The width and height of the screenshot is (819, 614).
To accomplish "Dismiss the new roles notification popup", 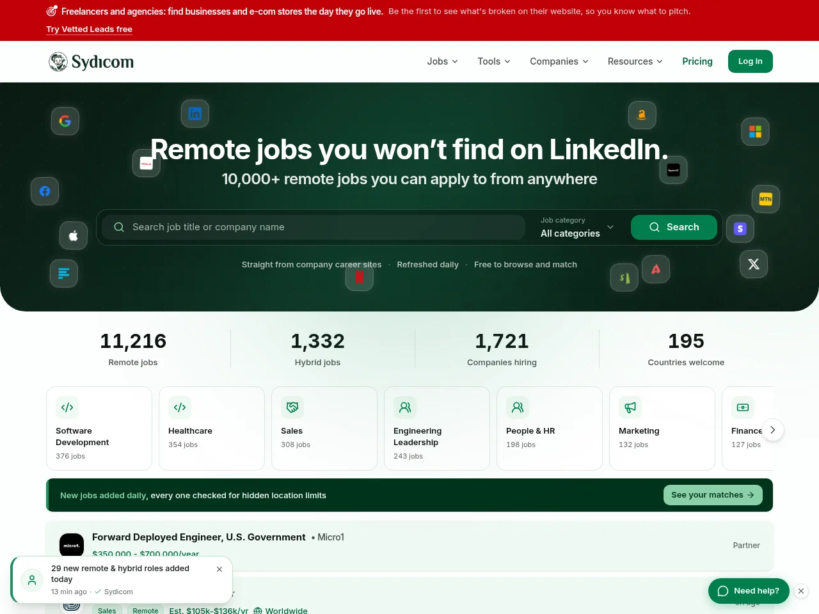I will [x=219, y=569].
